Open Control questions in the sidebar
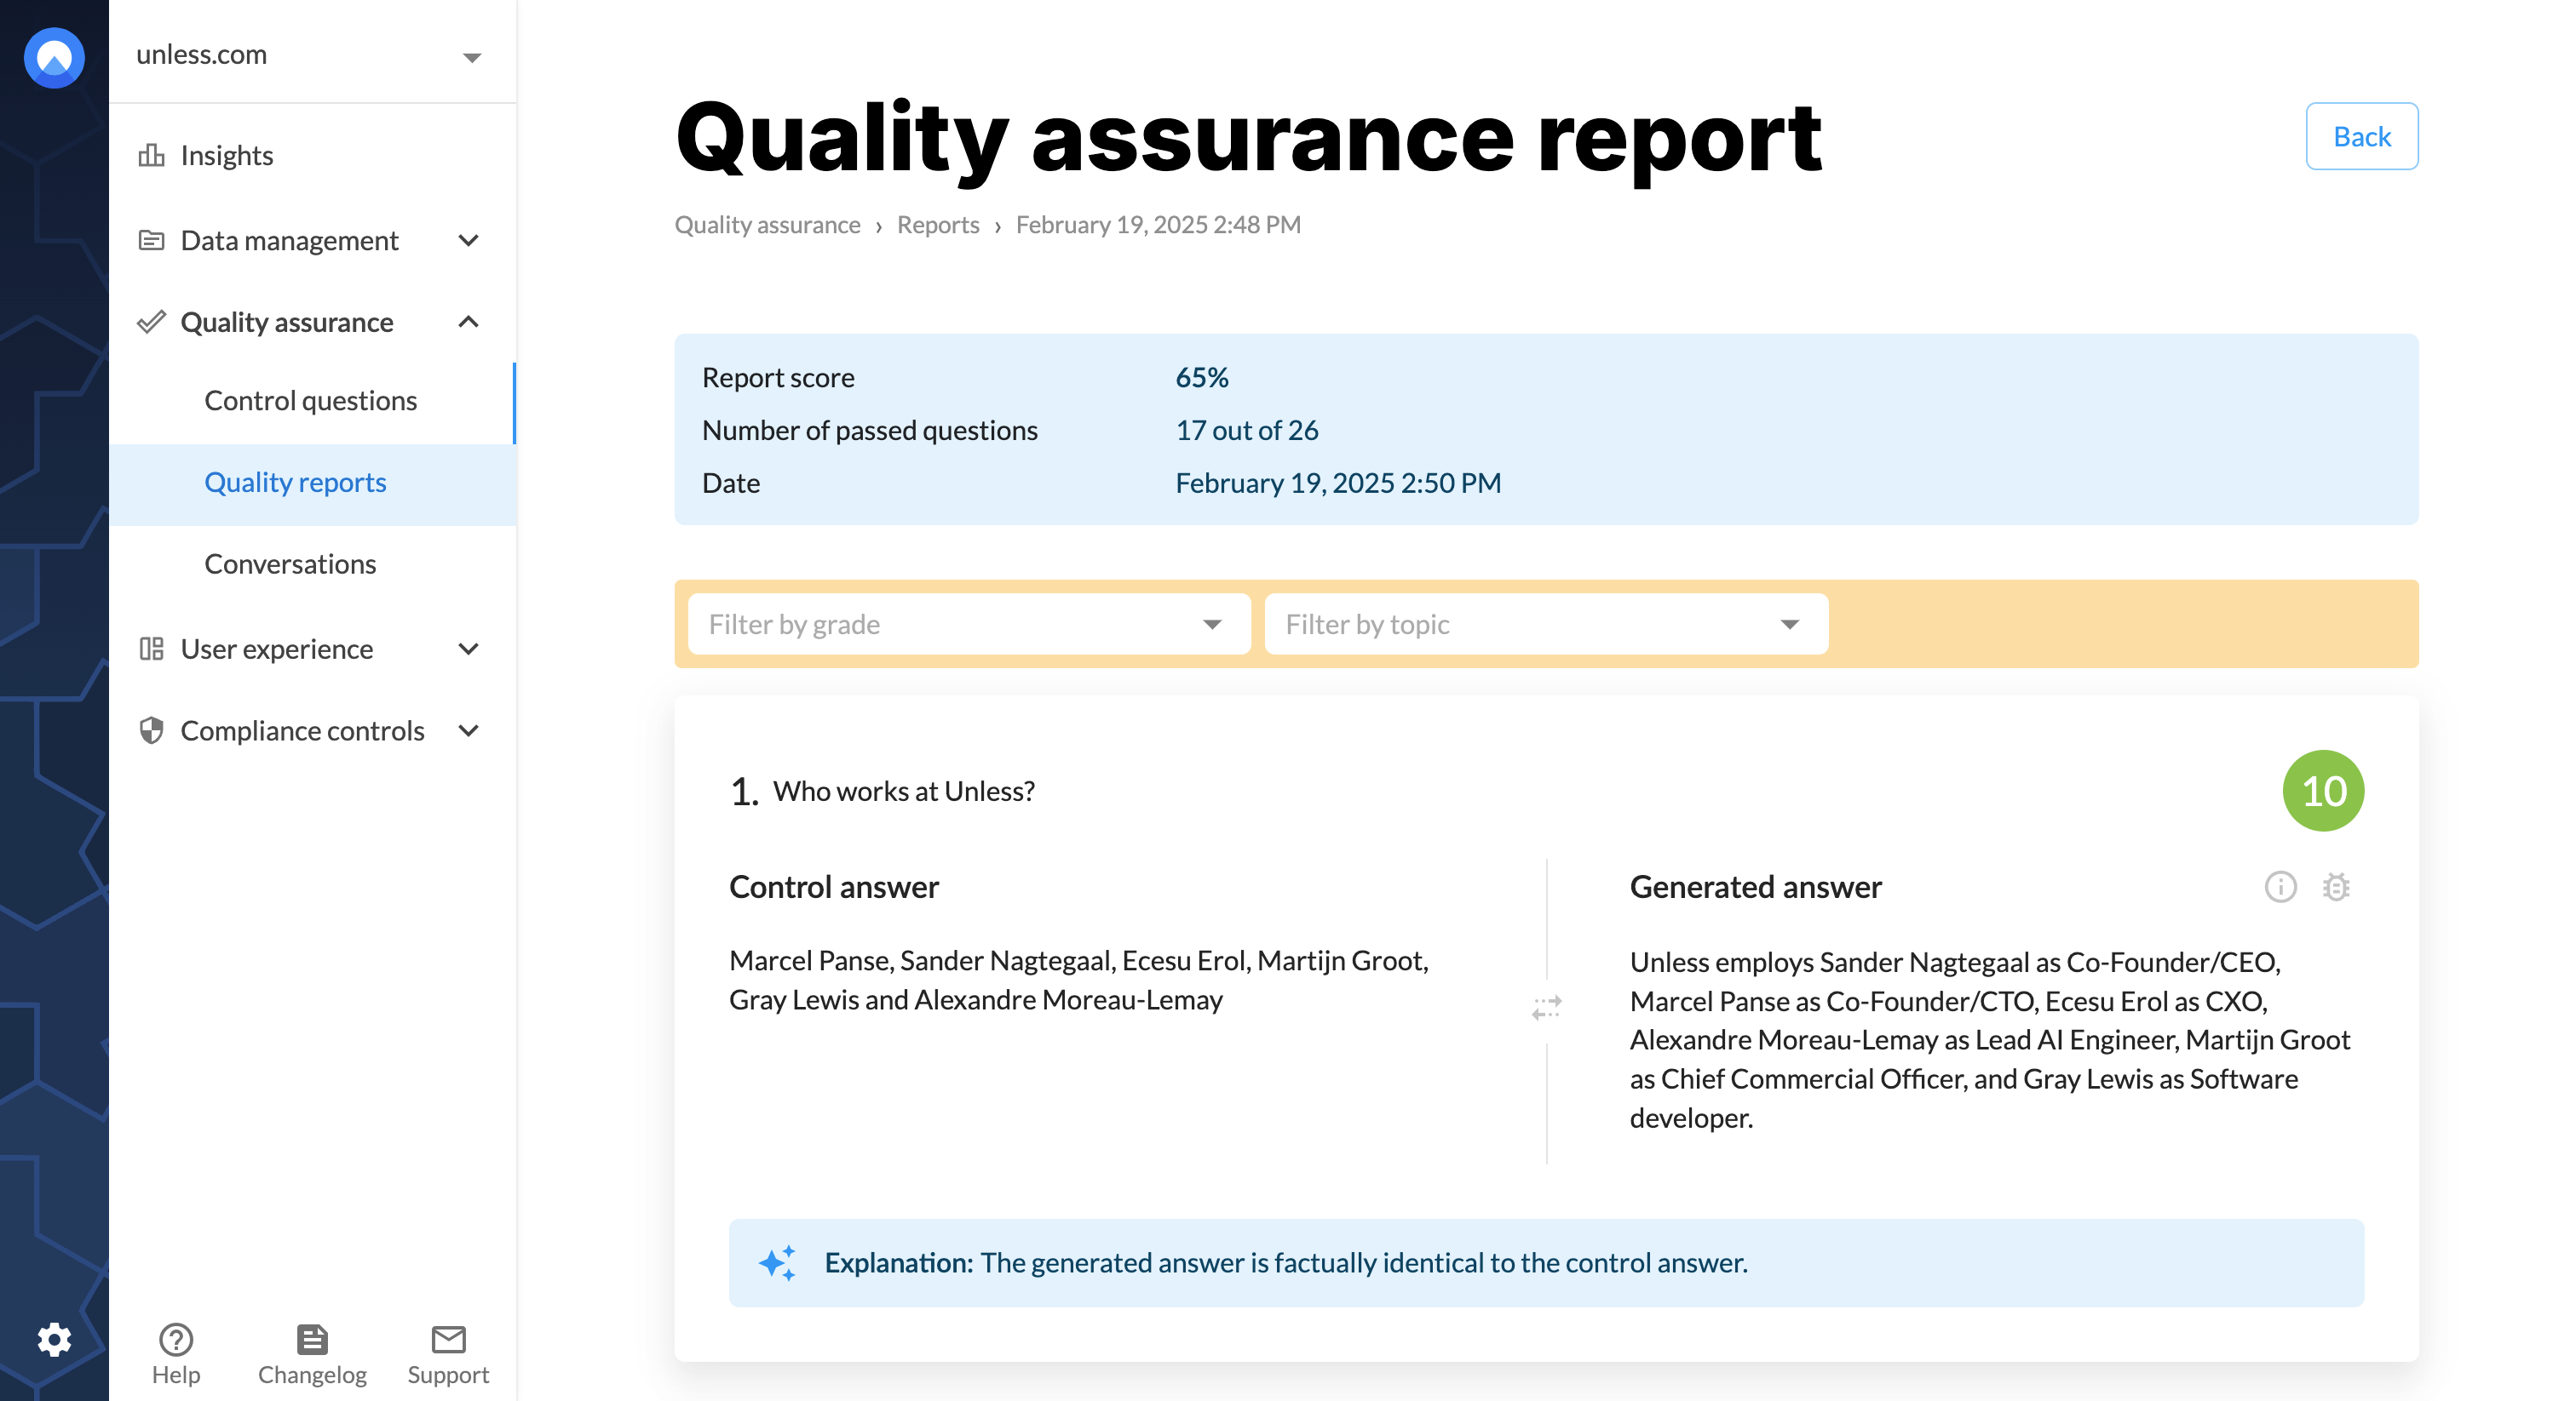This screenshot has width=2576, height=1401. coord(310,401)
